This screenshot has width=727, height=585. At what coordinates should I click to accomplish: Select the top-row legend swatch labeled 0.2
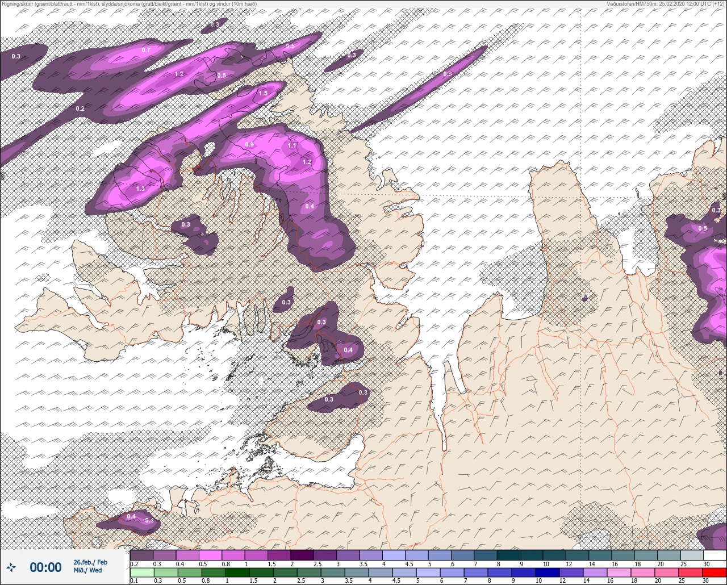(141, 555)
